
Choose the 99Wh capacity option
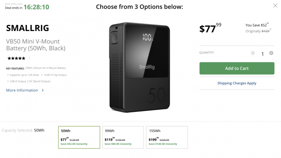tap(123, 137)
